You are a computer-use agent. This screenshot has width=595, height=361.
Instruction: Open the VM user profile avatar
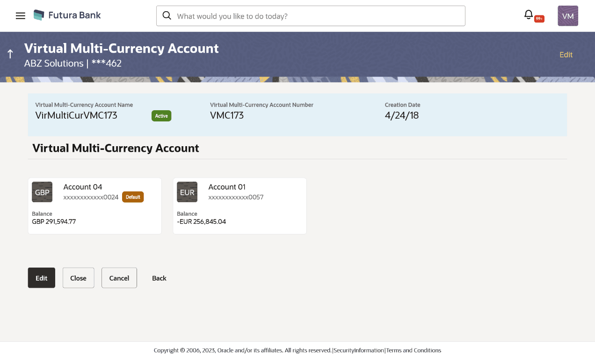(x=567, y=15)
